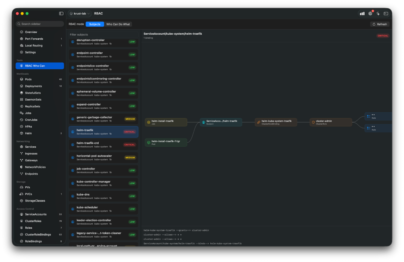Image resolution: width=404 pixels, height=262 pixels.
Task: Click the Helm sidebar icon
Action: pos(22,133)
